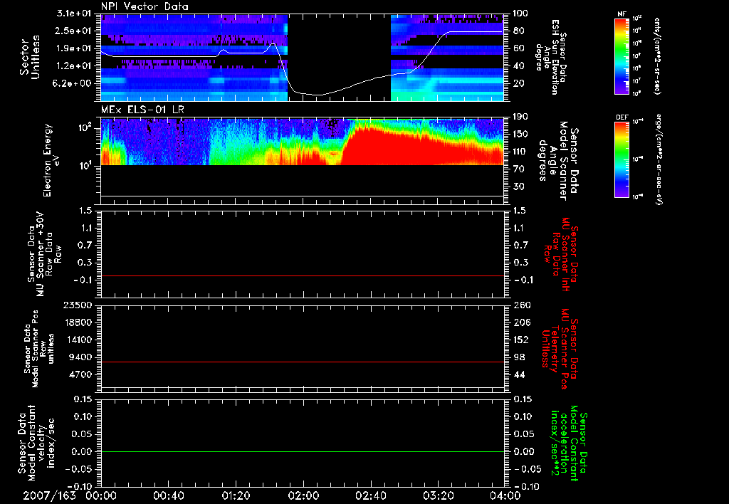Click the '152' telemetry axis value
This screenshot has width=729, height=504.
coord(520,340)
